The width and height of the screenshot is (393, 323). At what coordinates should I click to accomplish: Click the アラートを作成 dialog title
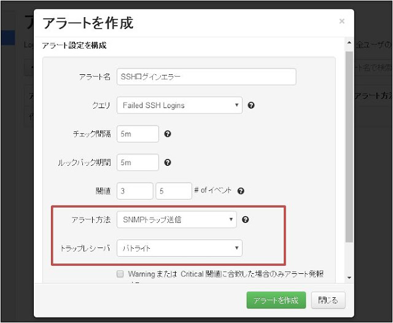click(x=88, y=23)
